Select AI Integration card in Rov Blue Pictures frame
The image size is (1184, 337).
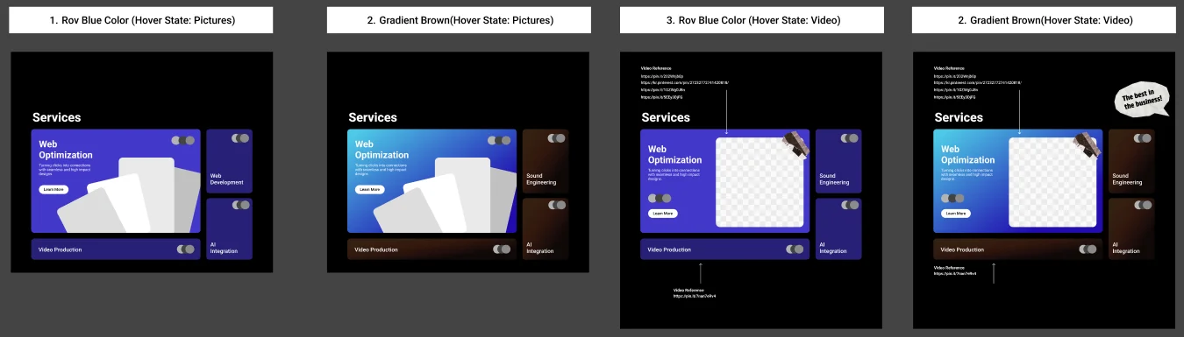pyautogui.click(x=230, y=228)
